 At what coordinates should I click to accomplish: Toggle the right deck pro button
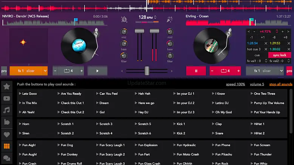pyautogui.click(x=289, y=71)
